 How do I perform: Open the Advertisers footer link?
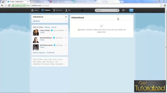[37, 64]
